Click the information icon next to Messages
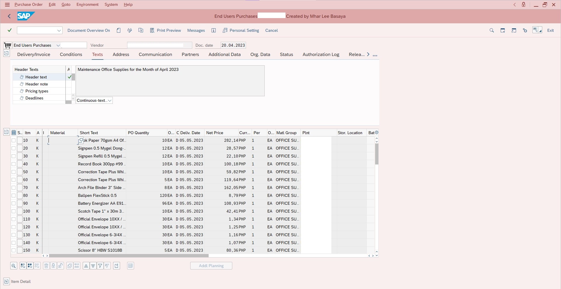Screen dimensions: 561x289 click(x=214, y=30)
